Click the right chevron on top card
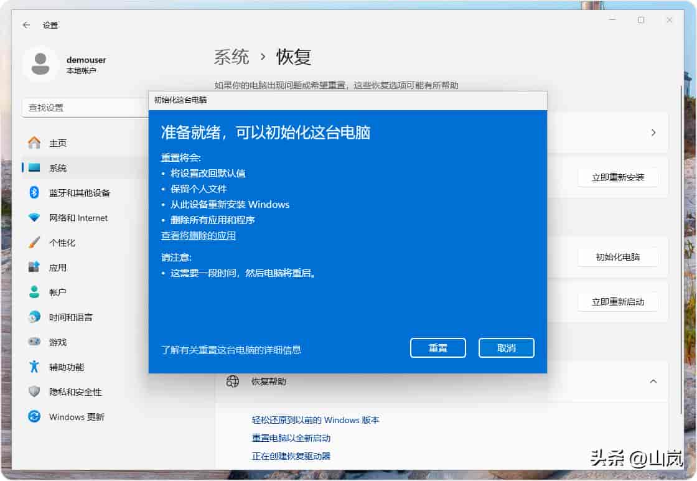This screenshot has width=697, height=481. (x=653, y=133)
